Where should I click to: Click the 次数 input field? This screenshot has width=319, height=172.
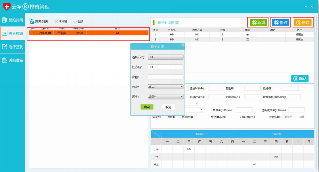(166, 77)
